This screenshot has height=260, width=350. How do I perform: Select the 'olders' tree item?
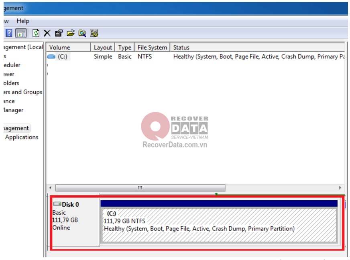(11, 83)
